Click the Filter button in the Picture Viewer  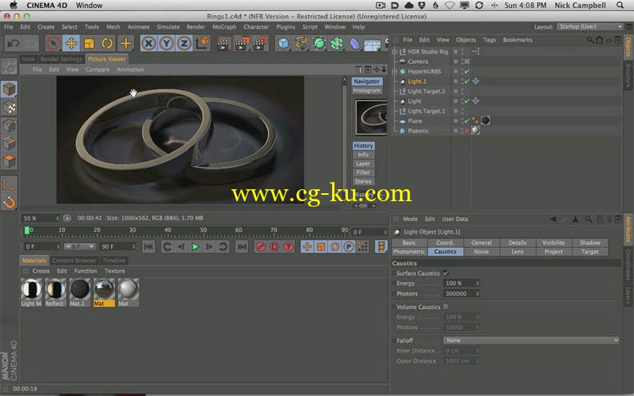point(363,173)
